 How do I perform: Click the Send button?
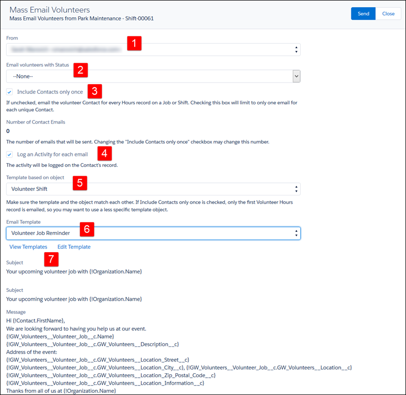[x=363, y=14]
